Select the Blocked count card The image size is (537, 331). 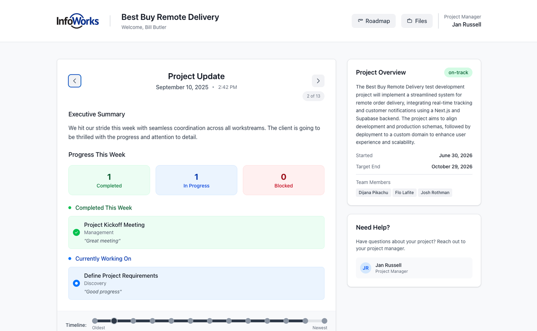click(283, 180)
